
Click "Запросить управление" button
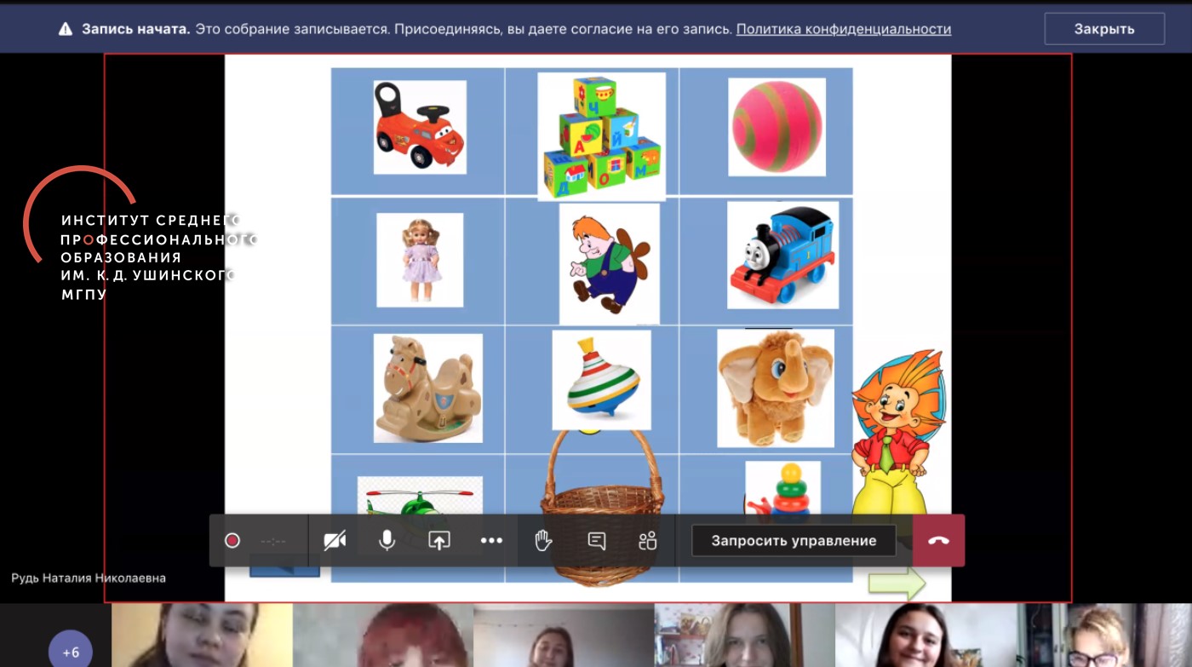click(794, 541)
